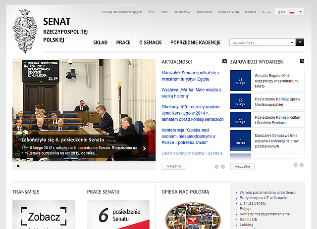Open Posiedzenie Komisji Kultury i Środków Przekazu
The height and width of the screenshot is (229, 317).
pyautogui.click(x=277, y=120)
